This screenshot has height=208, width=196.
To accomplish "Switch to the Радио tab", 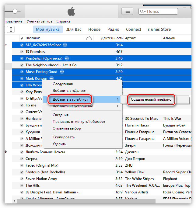I will click(x=113, y=29).
